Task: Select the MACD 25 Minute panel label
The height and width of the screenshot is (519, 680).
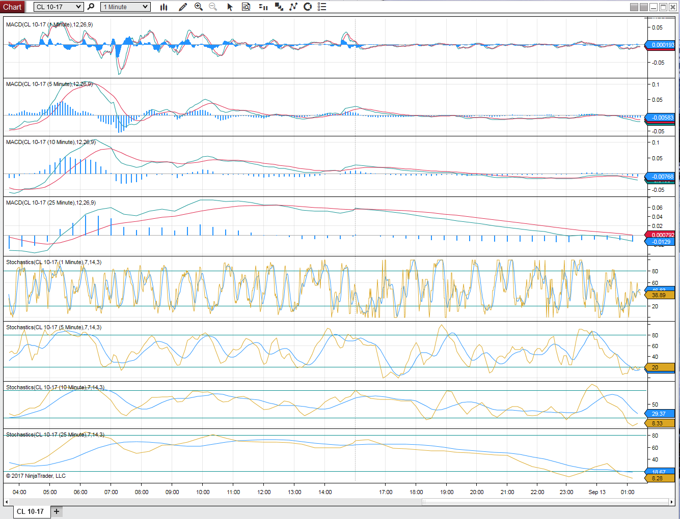Action: 51,203
